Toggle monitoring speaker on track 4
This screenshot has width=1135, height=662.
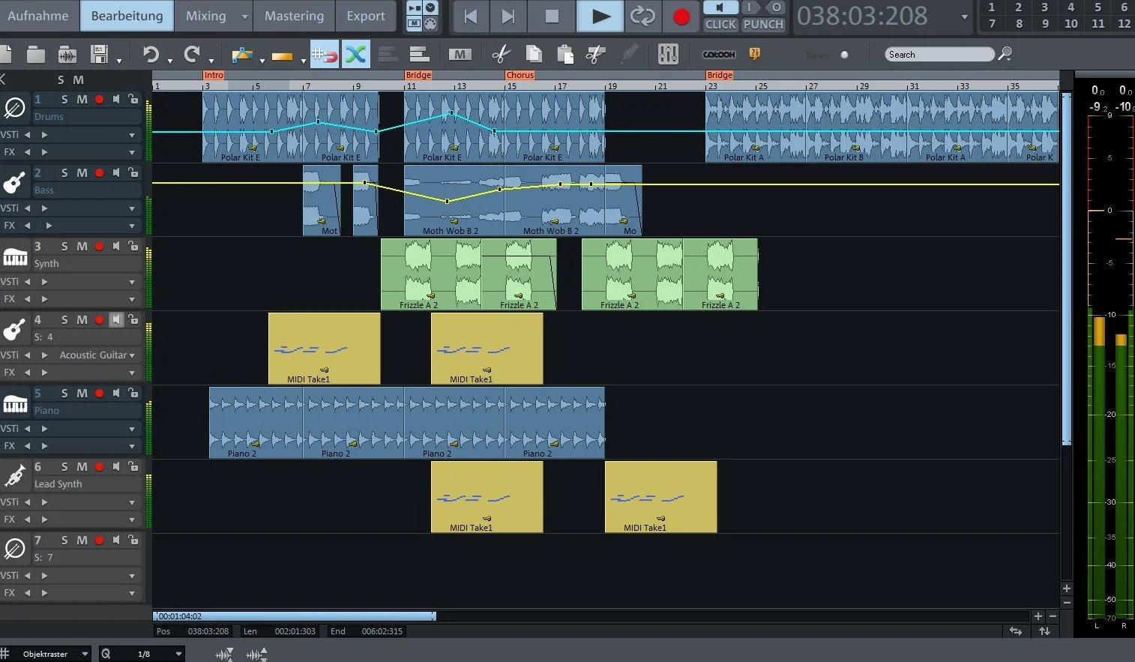pyautogui.click(x=116, y=319)
